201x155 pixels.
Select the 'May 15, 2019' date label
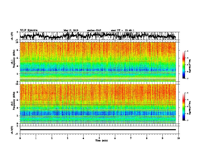pos(71,30)
